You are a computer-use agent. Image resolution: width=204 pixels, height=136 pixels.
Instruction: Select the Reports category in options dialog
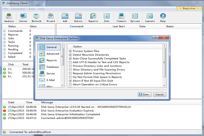click(49, 60)
